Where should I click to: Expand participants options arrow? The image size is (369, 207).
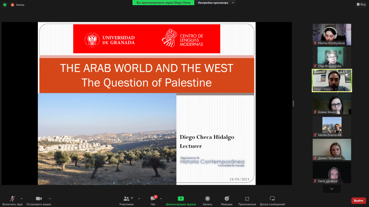point(139,199)
